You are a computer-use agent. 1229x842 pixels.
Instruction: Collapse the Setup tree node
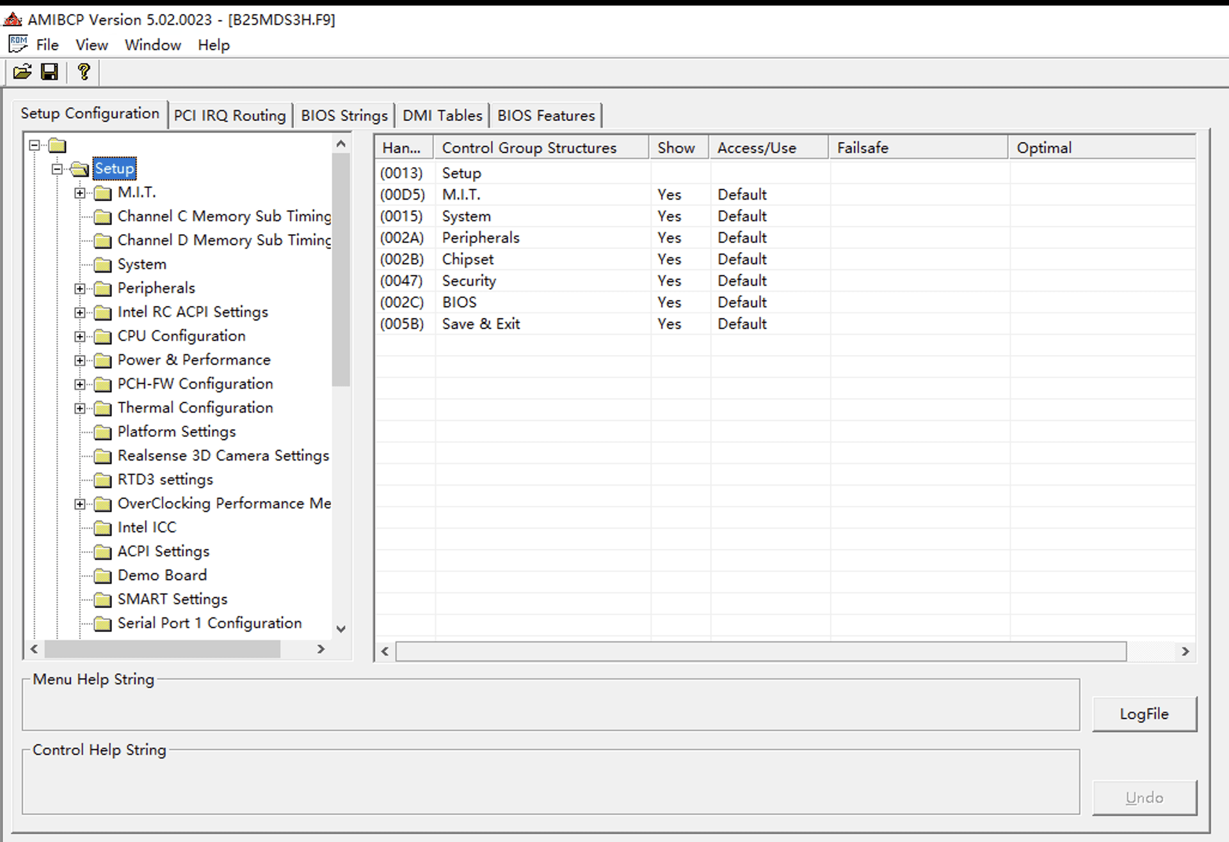tap(57, 169)
